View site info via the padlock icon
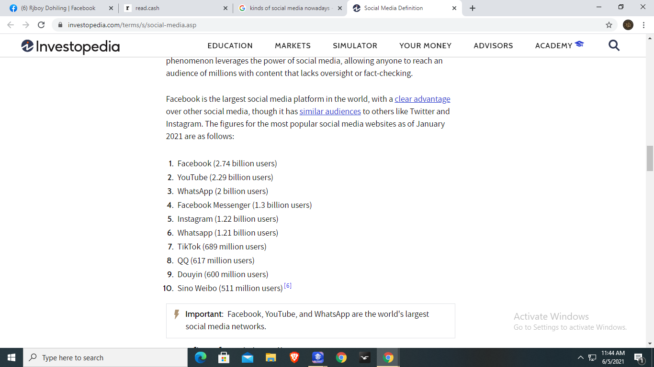 [x=60, y=25]
